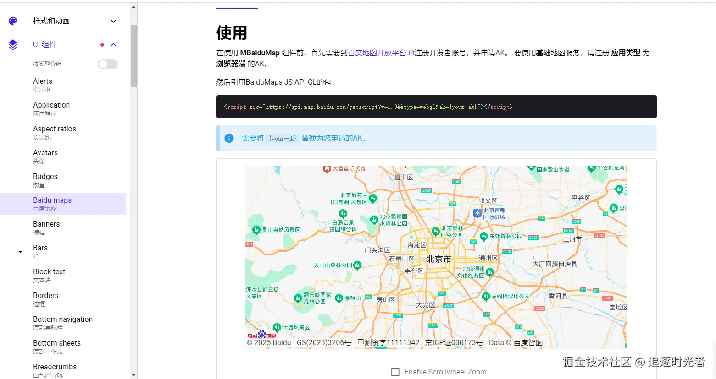Click the external link icon after 百度地图开放平台
This screenshot has height=379, width=716.
click(411, 53)
